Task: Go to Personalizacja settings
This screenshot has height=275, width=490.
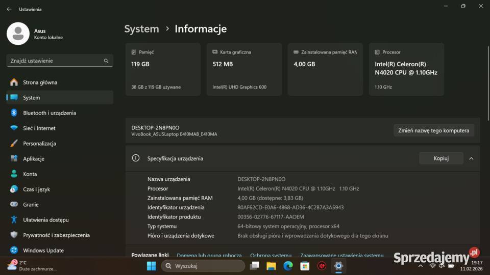Action: tap(60, 144)
